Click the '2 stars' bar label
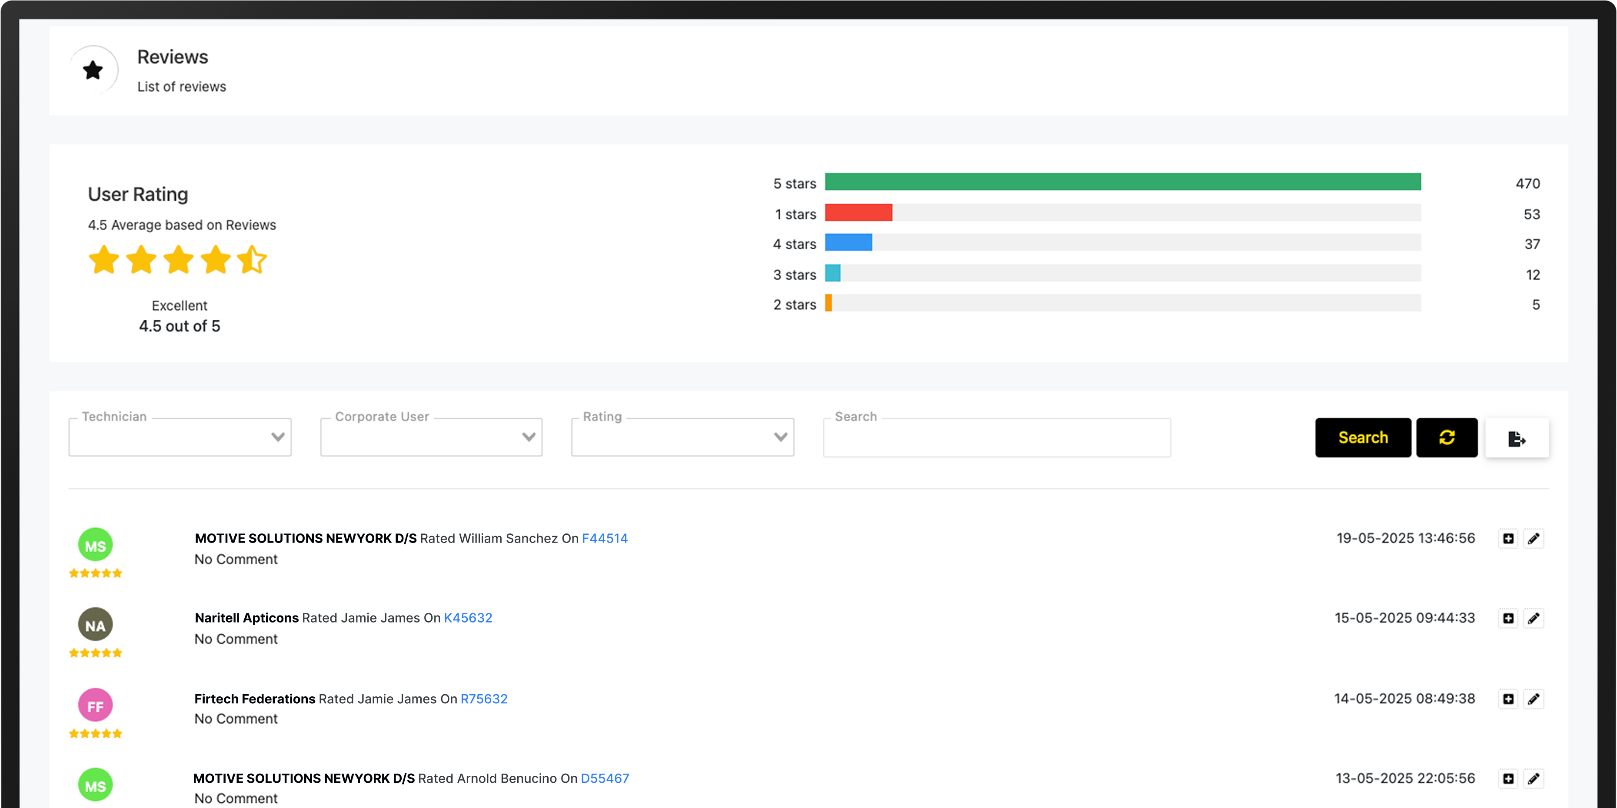The width and height of the screenshot is (1617, 808). (x=795, y=304)
